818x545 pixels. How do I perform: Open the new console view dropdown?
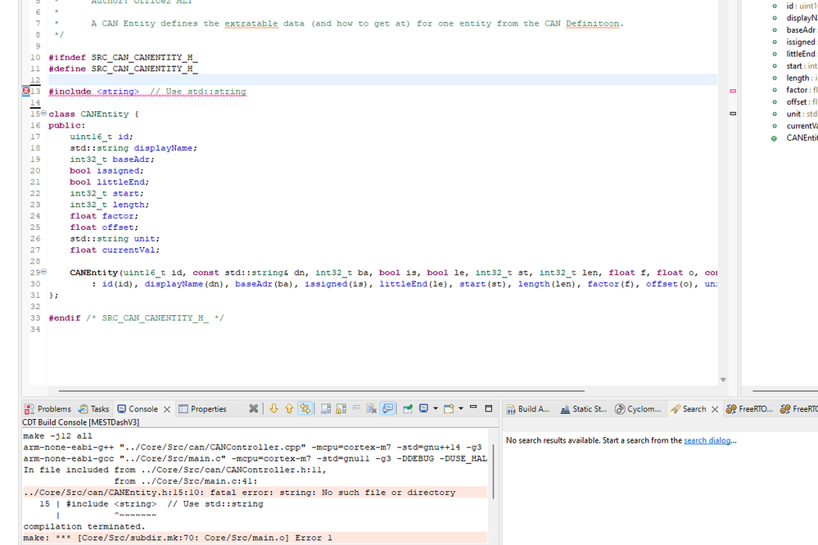tap(460, 408)
